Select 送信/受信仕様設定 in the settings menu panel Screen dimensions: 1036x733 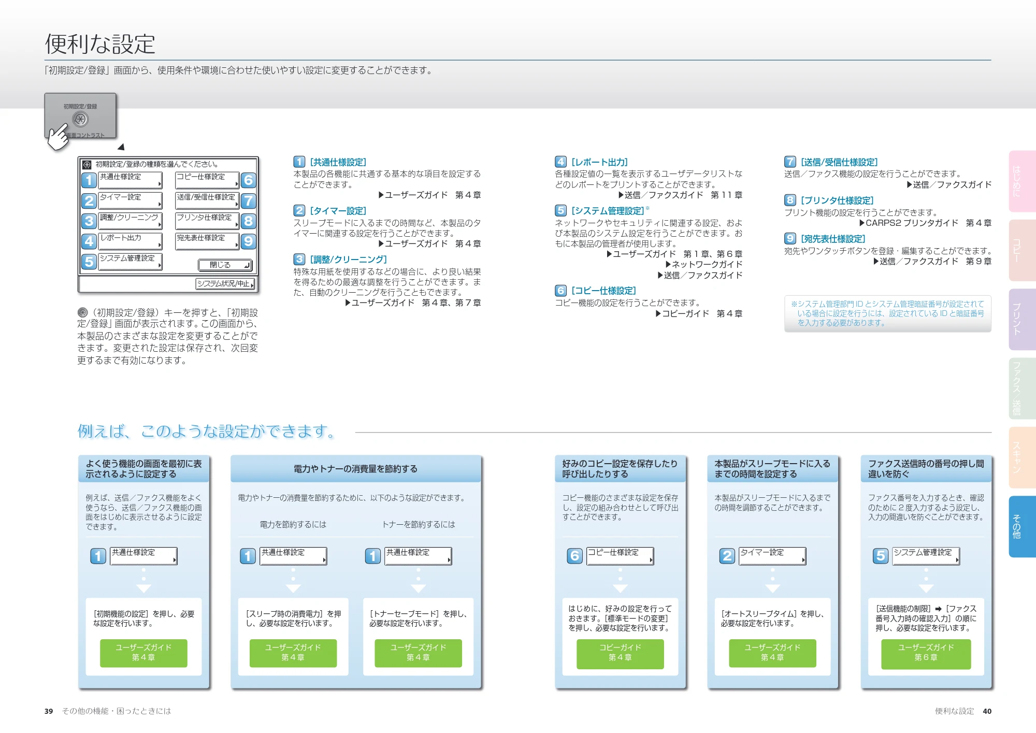(x=207, y=200)
